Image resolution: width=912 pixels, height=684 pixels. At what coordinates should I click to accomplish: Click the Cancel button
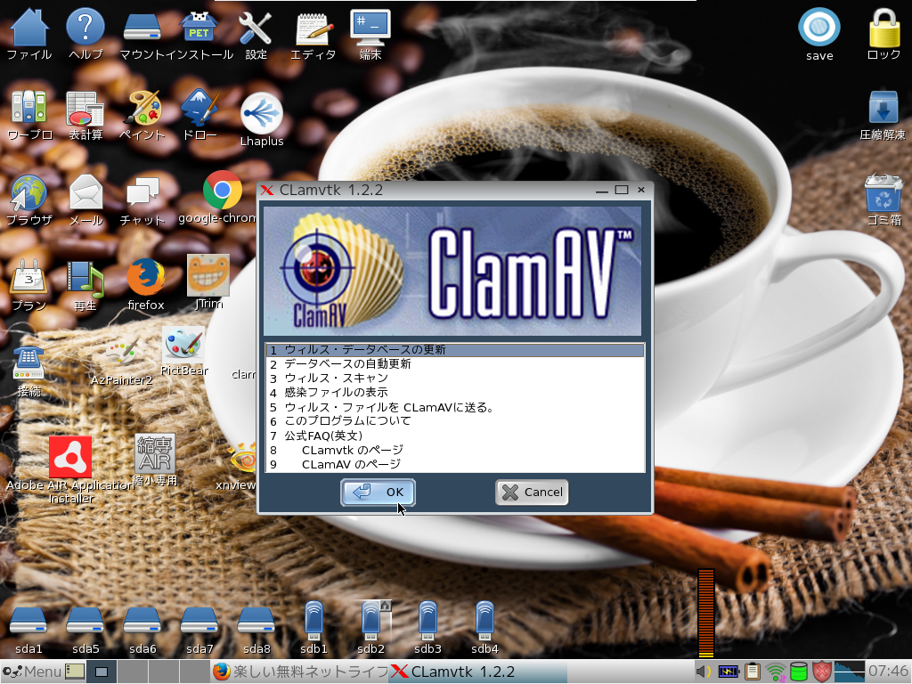point(532,492)
